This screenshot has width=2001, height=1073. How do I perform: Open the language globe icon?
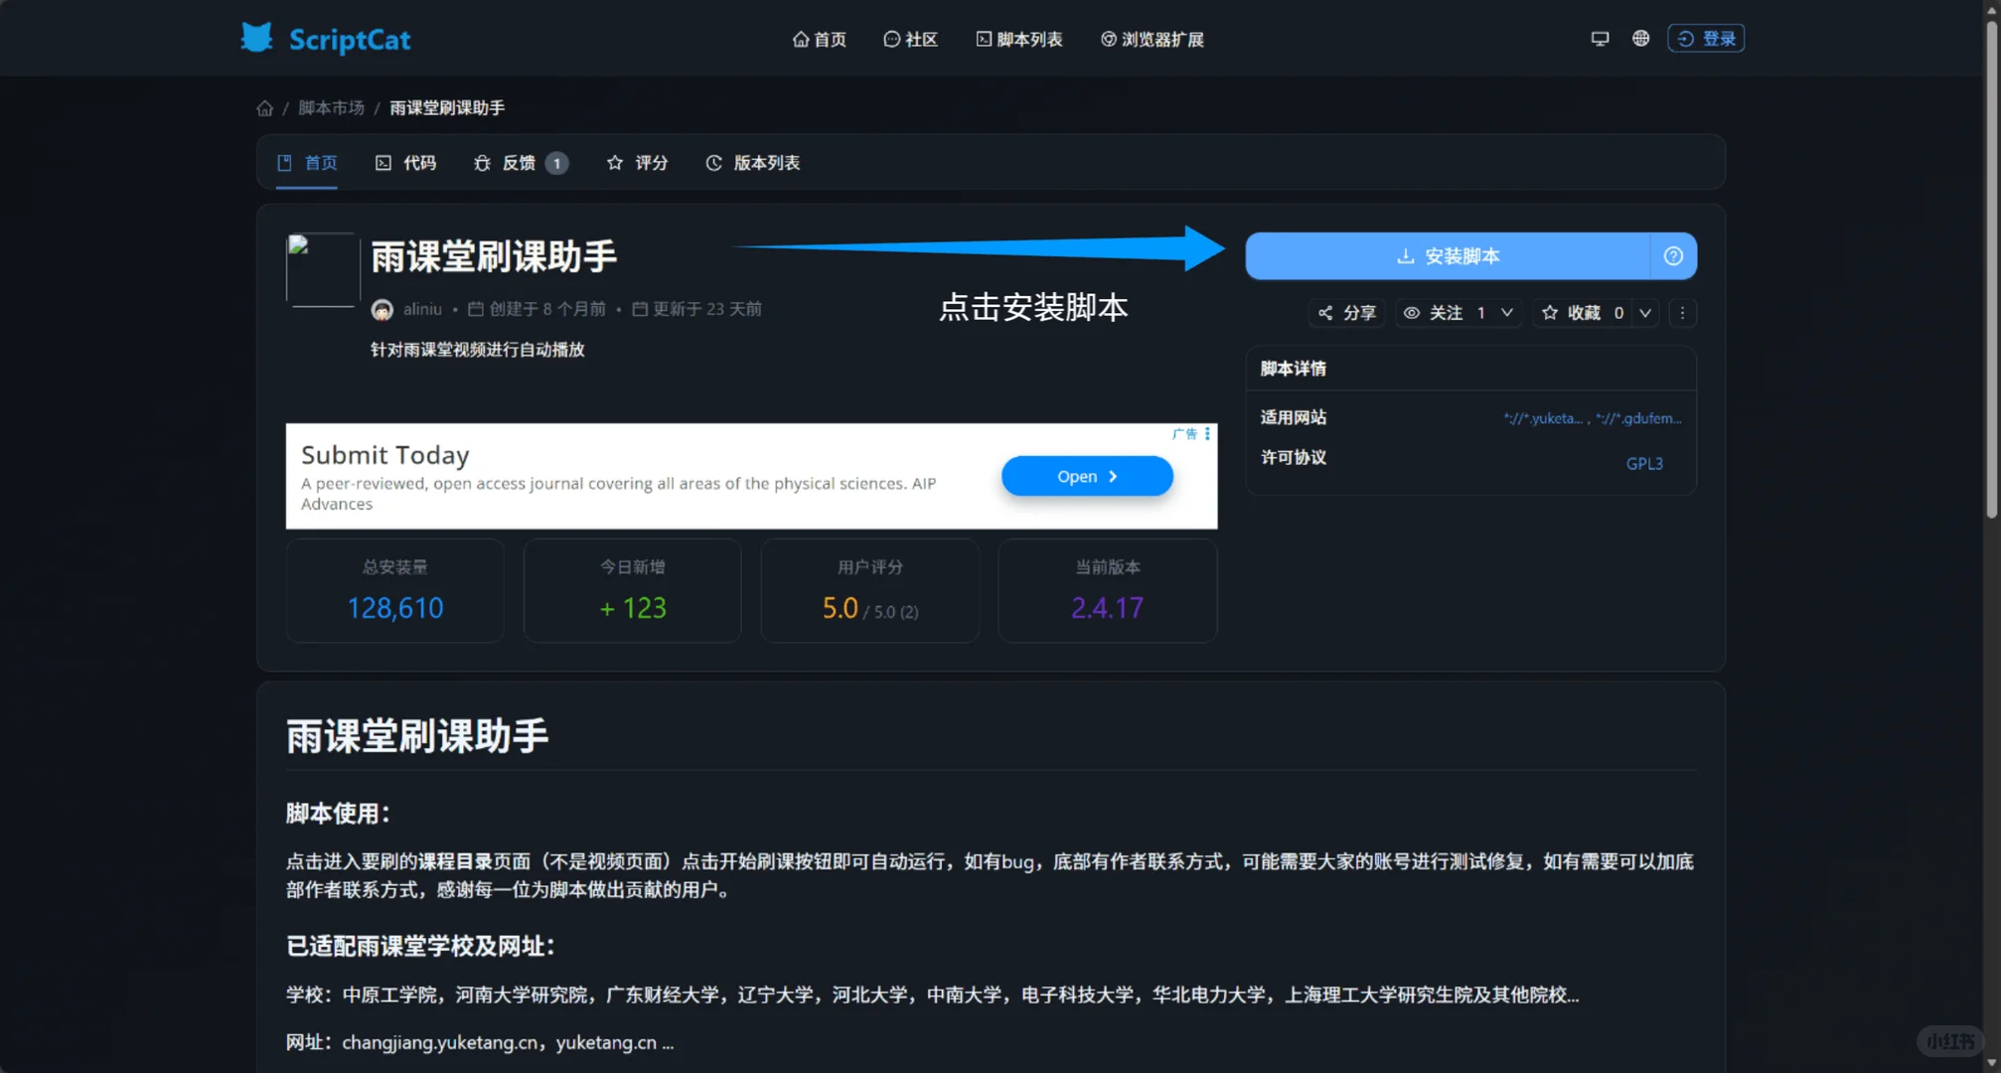1640,38
